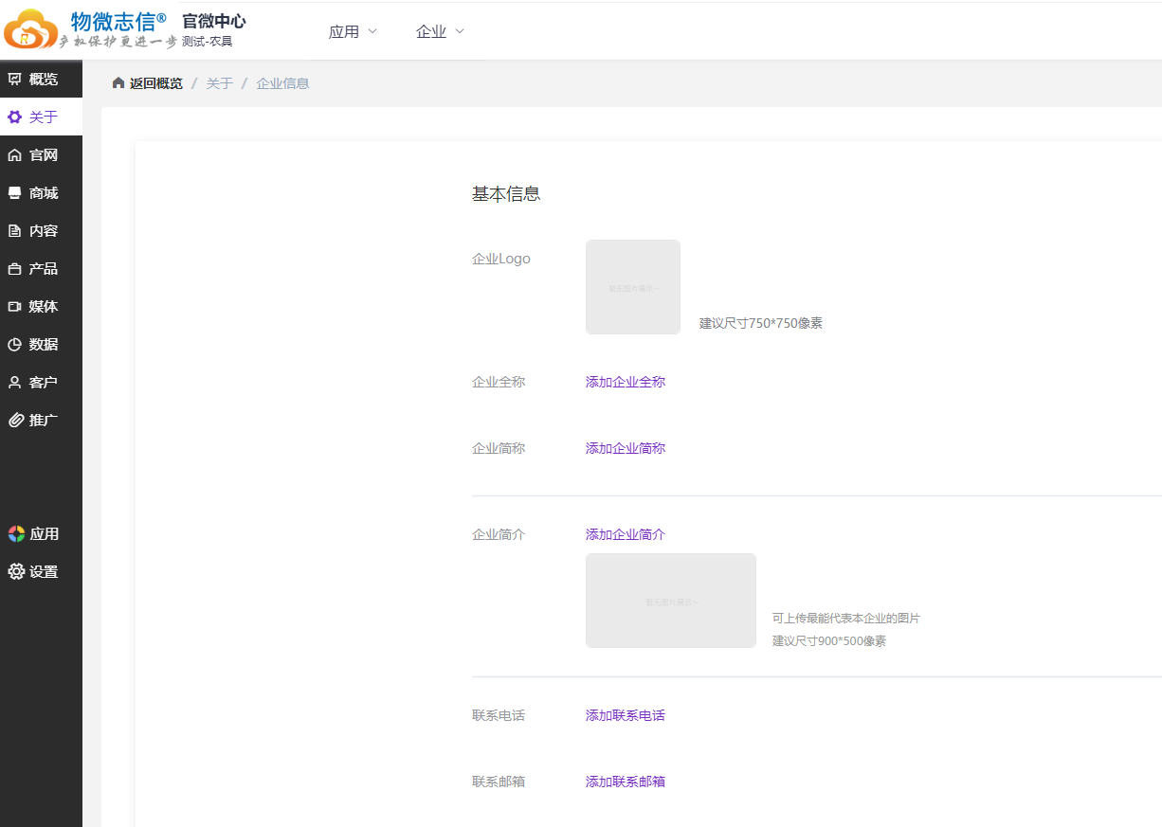Screen dimensions: 1162x827
Task: Click the 企业简介 image placeholder
Action: pyautogui.click(x=671, y=601)
